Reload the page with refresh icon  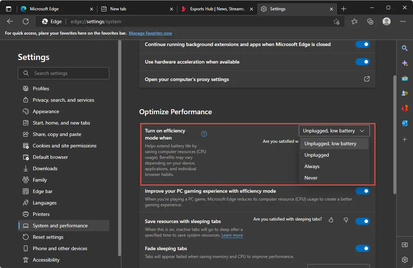(26, 21)
